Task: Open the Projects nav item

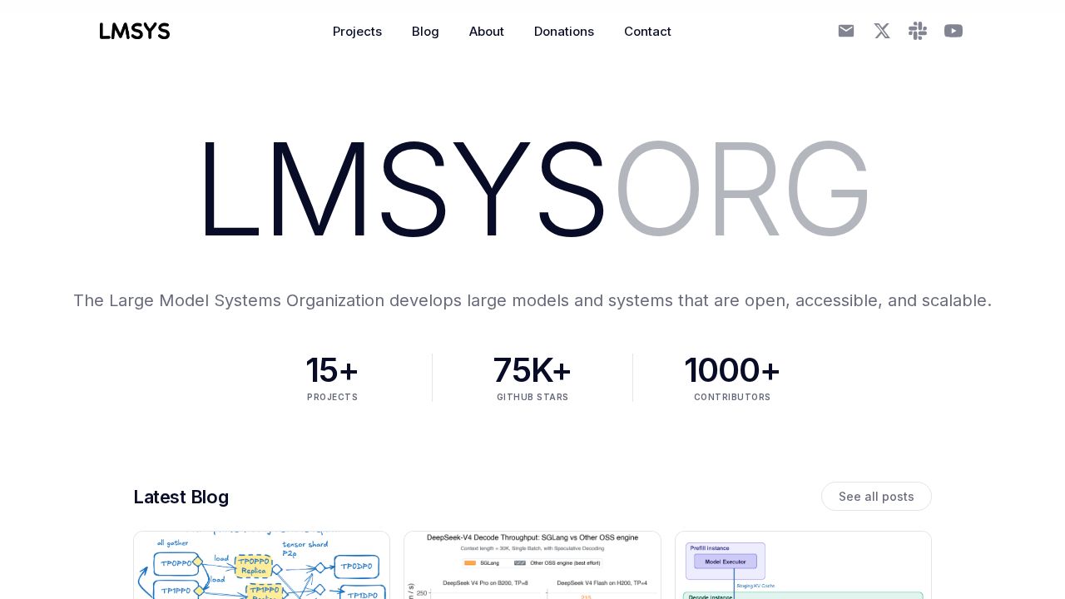Action: 357,32
